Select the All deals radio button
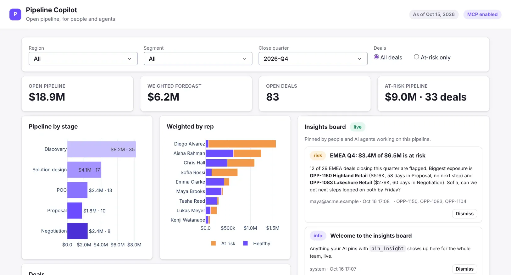 click(376, 57)
